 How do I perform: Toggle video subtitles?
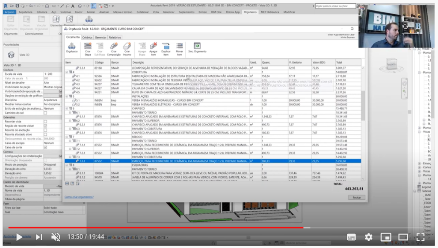click(x=351, y=237)
